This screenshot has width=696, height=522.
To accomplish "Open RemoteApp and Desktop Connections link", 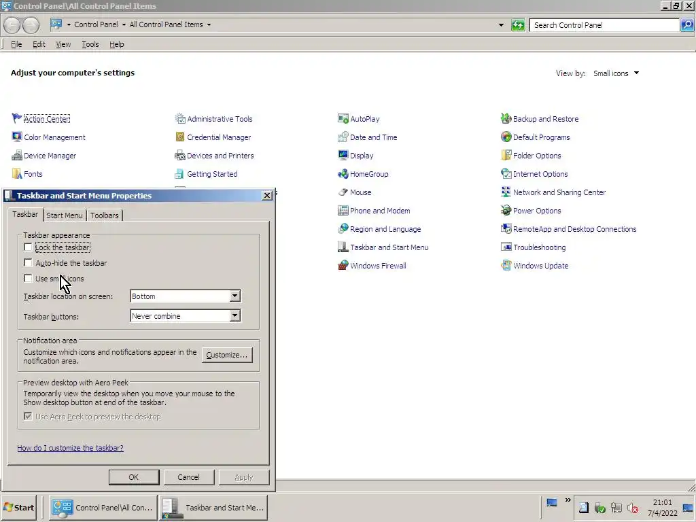I will [574, 229].
